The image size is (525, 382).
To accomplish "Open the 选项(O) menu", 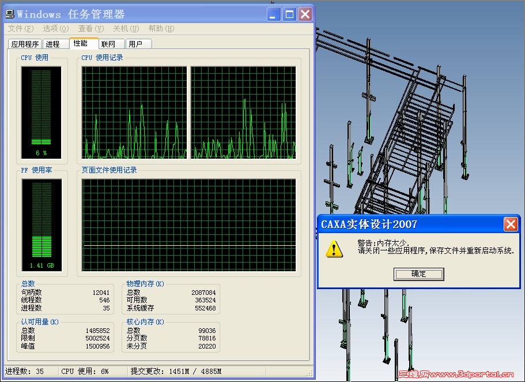I will pos(55,28).
